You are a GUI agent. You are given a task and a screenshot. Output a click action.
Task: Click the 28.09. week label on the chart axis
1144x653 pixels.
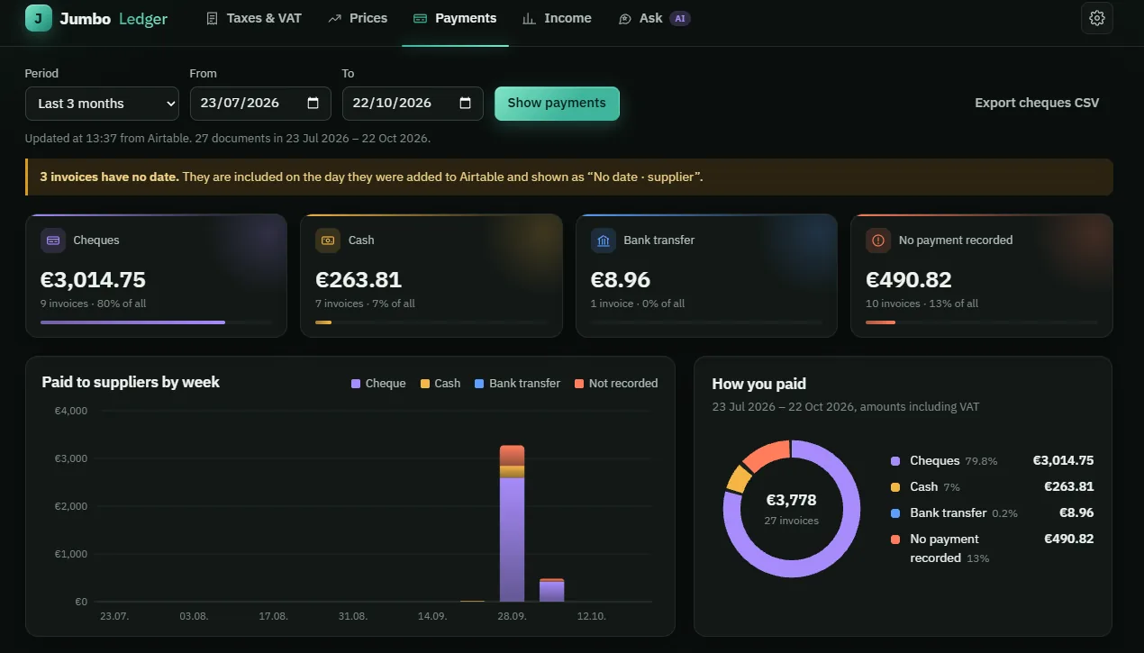coord(512,616)
